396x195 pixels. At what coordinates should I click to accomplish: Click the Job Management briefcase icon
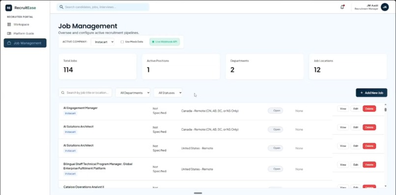[x=9, y=43]
